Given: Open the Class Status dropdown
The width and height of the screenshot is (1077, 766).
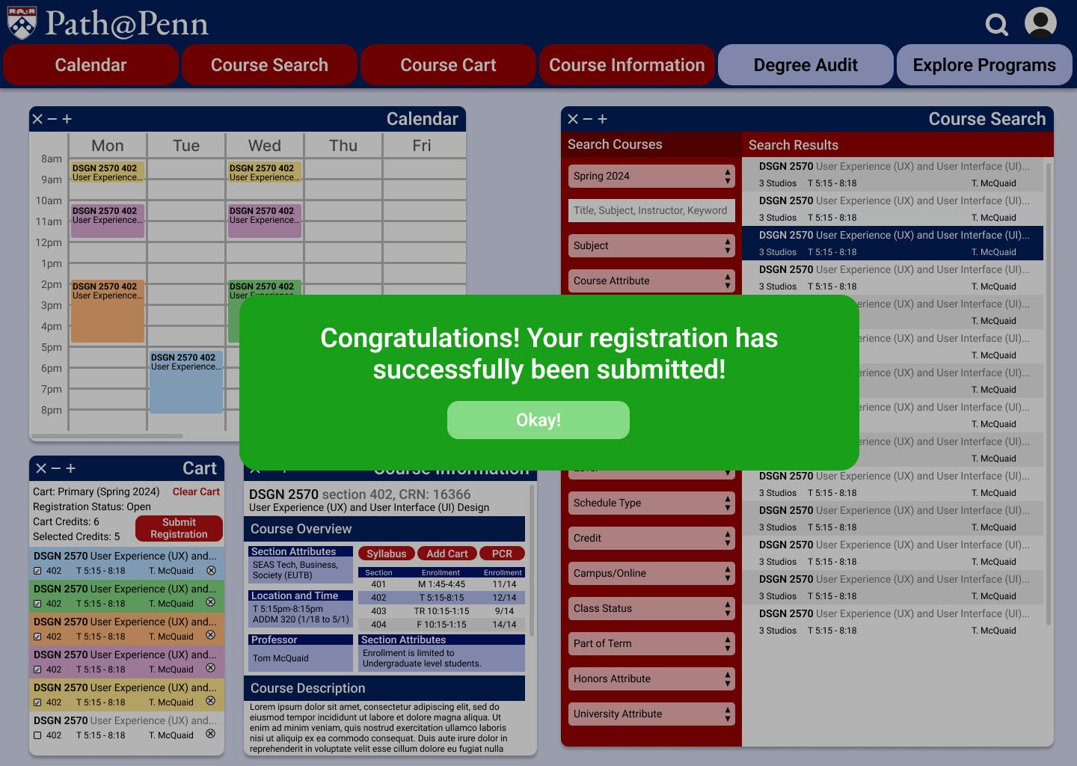Looking at the screenshot, I should pyautogui.click(x=651, y=608).
